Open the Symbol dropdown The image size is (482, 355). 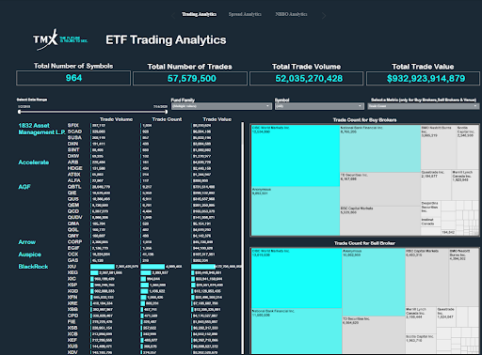click(x=319, y=106)
